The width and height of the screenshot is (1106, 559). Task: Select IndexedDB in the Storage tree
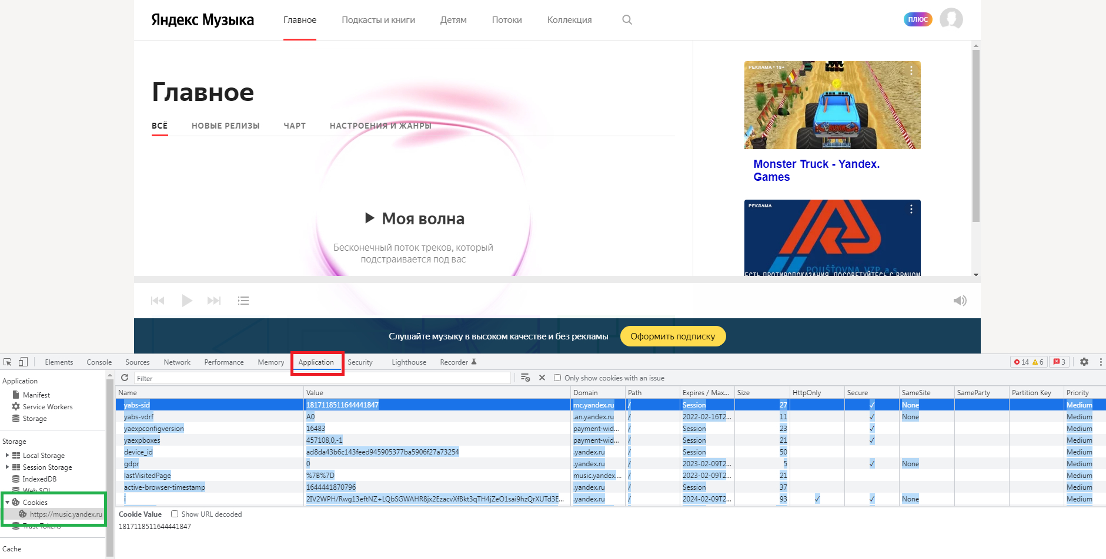[x=39, y=479]
